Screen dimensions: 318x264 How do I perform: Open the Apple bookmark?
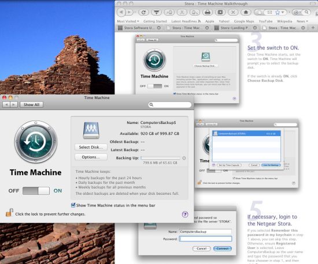coord(210,21)
